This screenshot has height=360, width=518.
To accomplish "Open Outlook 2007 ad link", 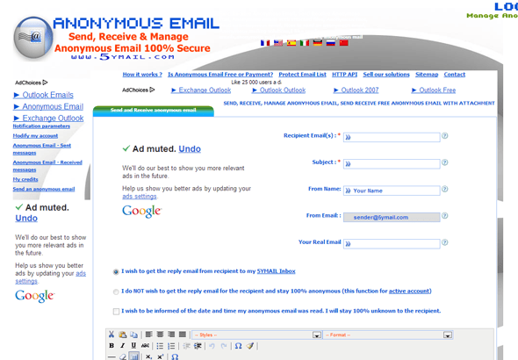I will (x=359, y=90).
